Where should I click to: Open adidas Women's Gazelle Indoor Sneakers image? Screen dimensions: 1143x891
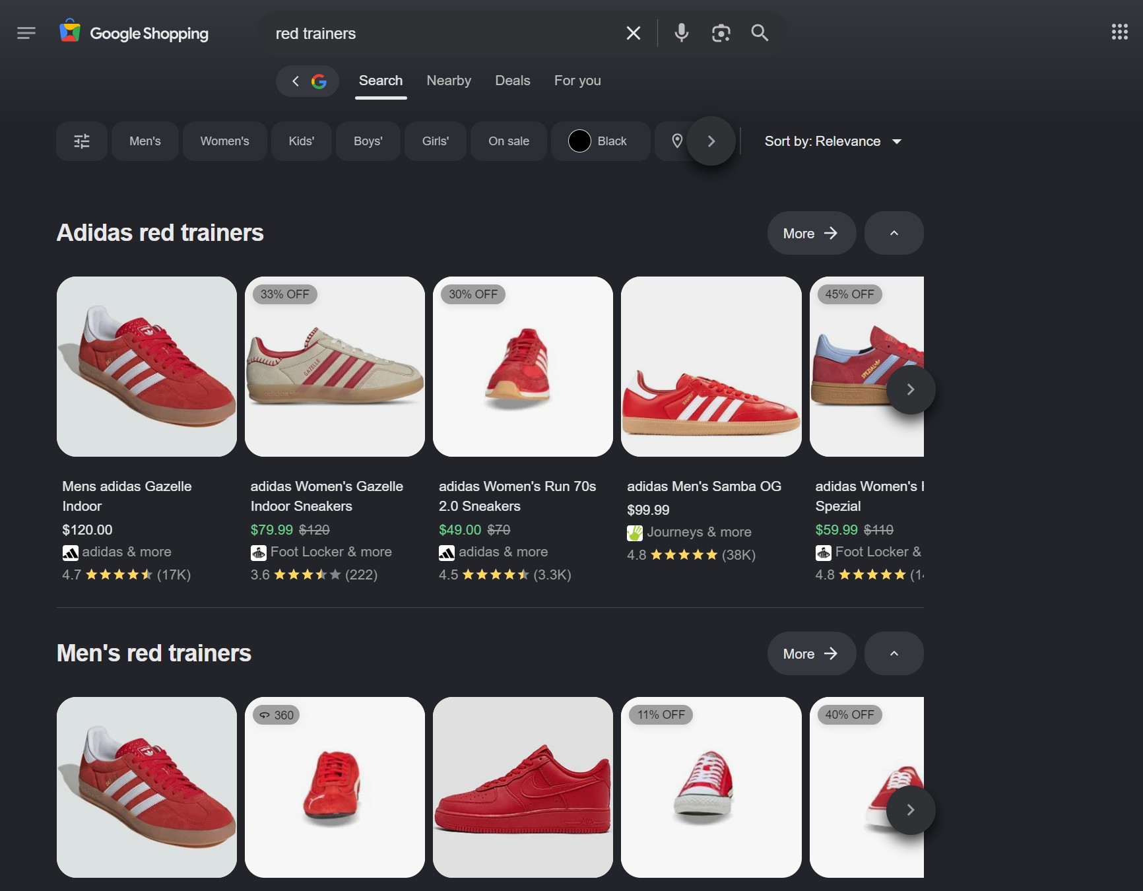tap(335, 366)
